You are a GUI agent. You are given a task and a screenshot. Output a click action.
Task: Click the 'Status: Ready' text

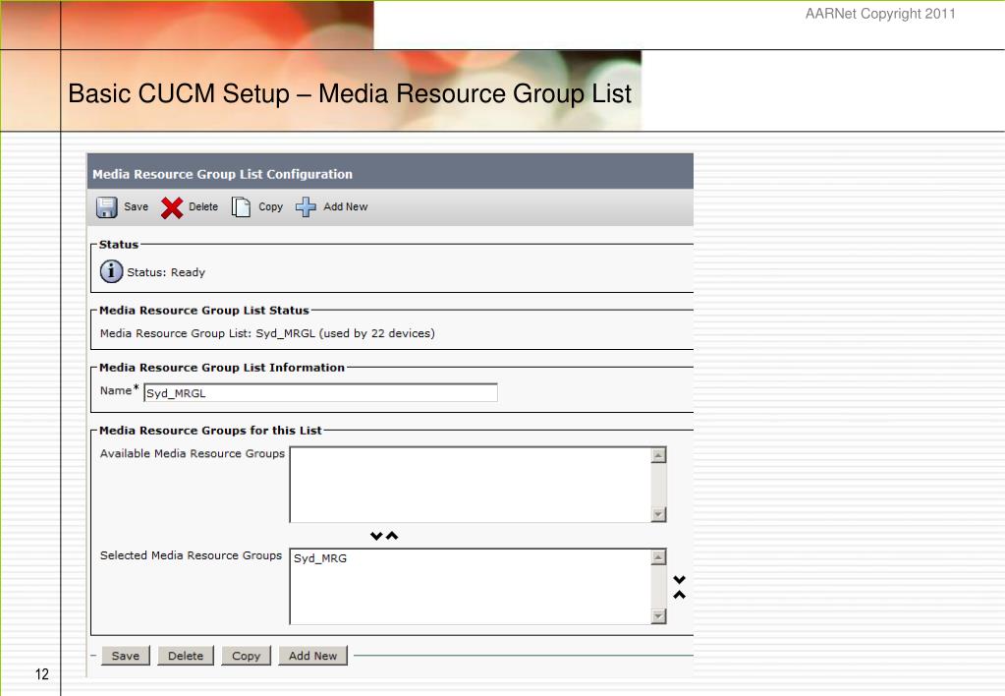pyautogui.click(x=166, y=272)
